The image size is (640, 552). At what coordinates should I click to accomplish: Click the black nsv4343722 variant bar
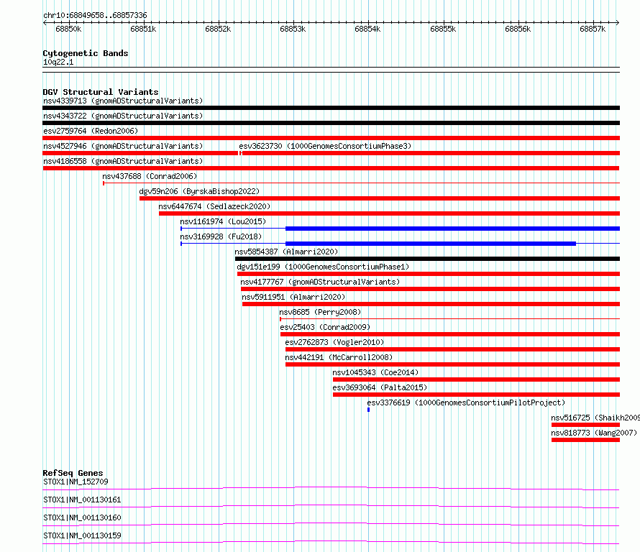click(x=331, y=123)
